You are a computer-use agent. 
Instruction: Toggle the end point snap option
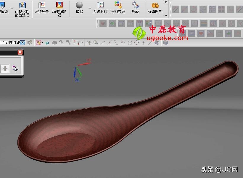103,43
